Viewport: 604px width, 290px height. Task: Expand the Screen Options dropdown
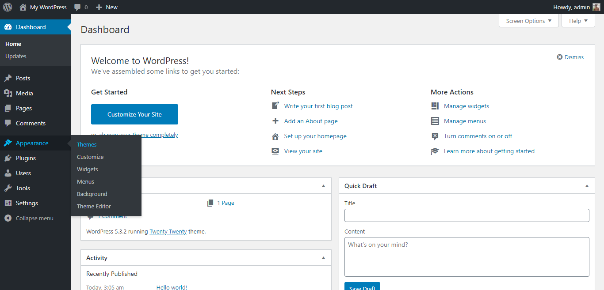pyautogui.click(x=529, y=21)
